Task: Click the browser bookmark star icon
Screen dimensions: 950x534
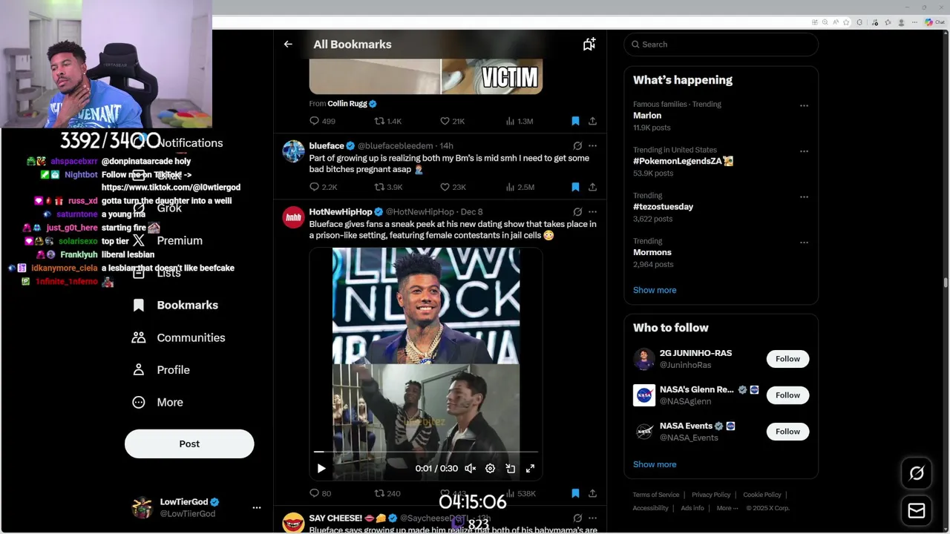Action: click(x=846, y=22)
